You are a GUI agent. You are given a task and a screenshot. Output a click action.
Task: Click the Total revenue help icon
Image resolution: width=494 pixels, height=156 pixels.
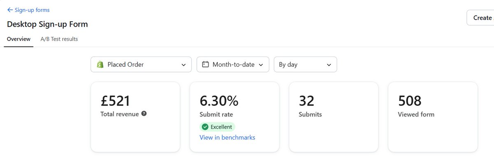144,114
